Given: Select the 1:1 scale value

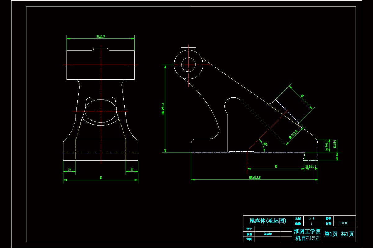Looking at the screenshot, I should tap(311, 218).
